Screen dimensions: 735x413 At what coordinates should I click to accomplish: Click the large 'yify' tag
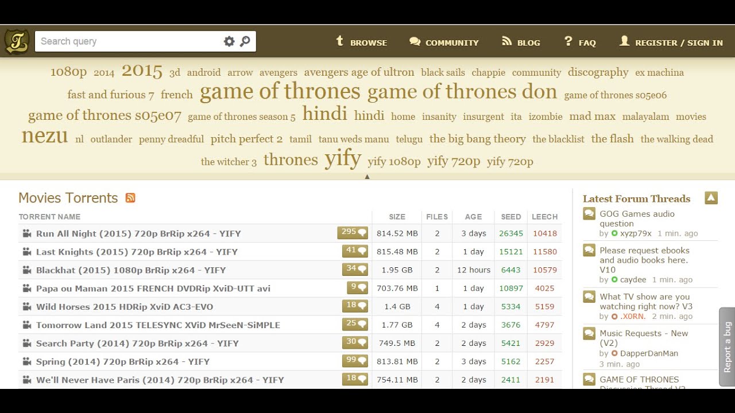coord(343,158)
